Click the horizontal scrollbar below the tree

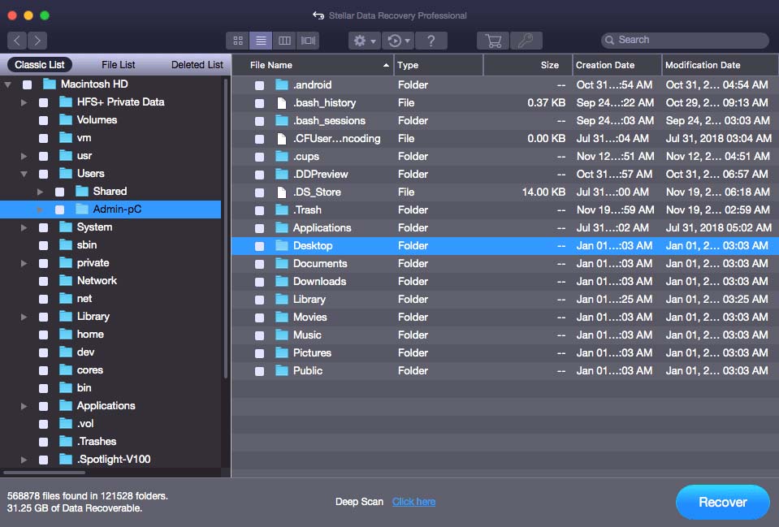(44, 473)
